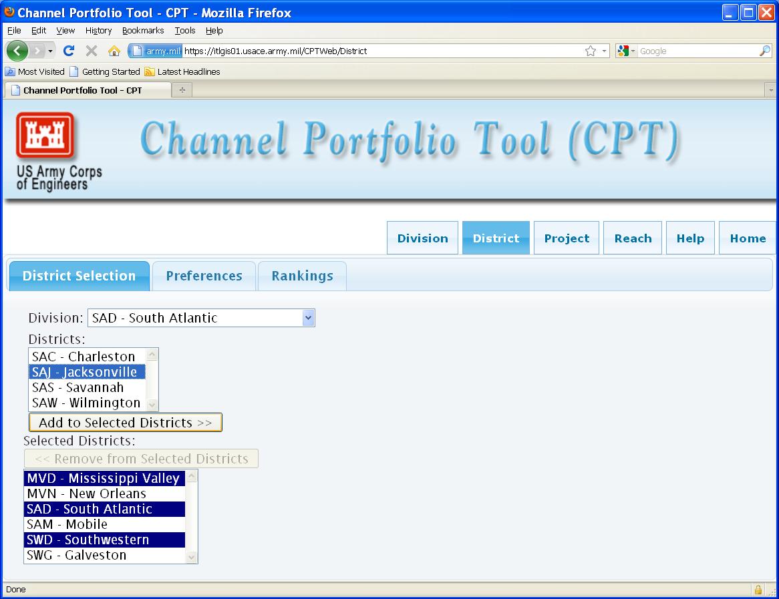
Task: Click the Reload page icon
Action: click(69, 51)
